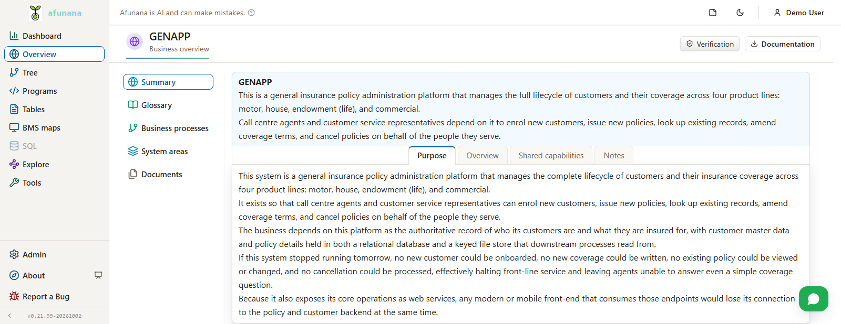Open the Tables section
The height and width of the screenshot is (324, 841).
54,109
